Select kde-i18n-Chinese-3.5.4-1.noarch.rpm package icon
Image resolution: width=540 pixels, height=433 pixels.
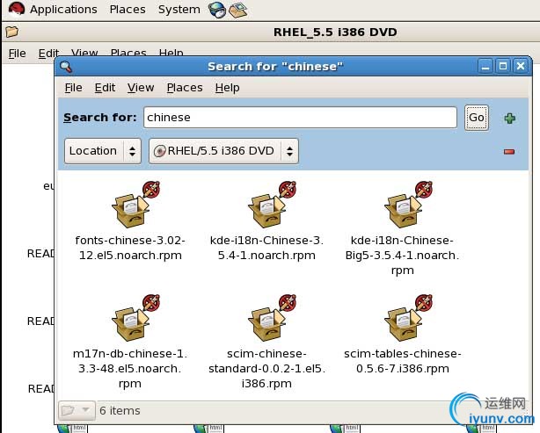(x=272, y=205)
